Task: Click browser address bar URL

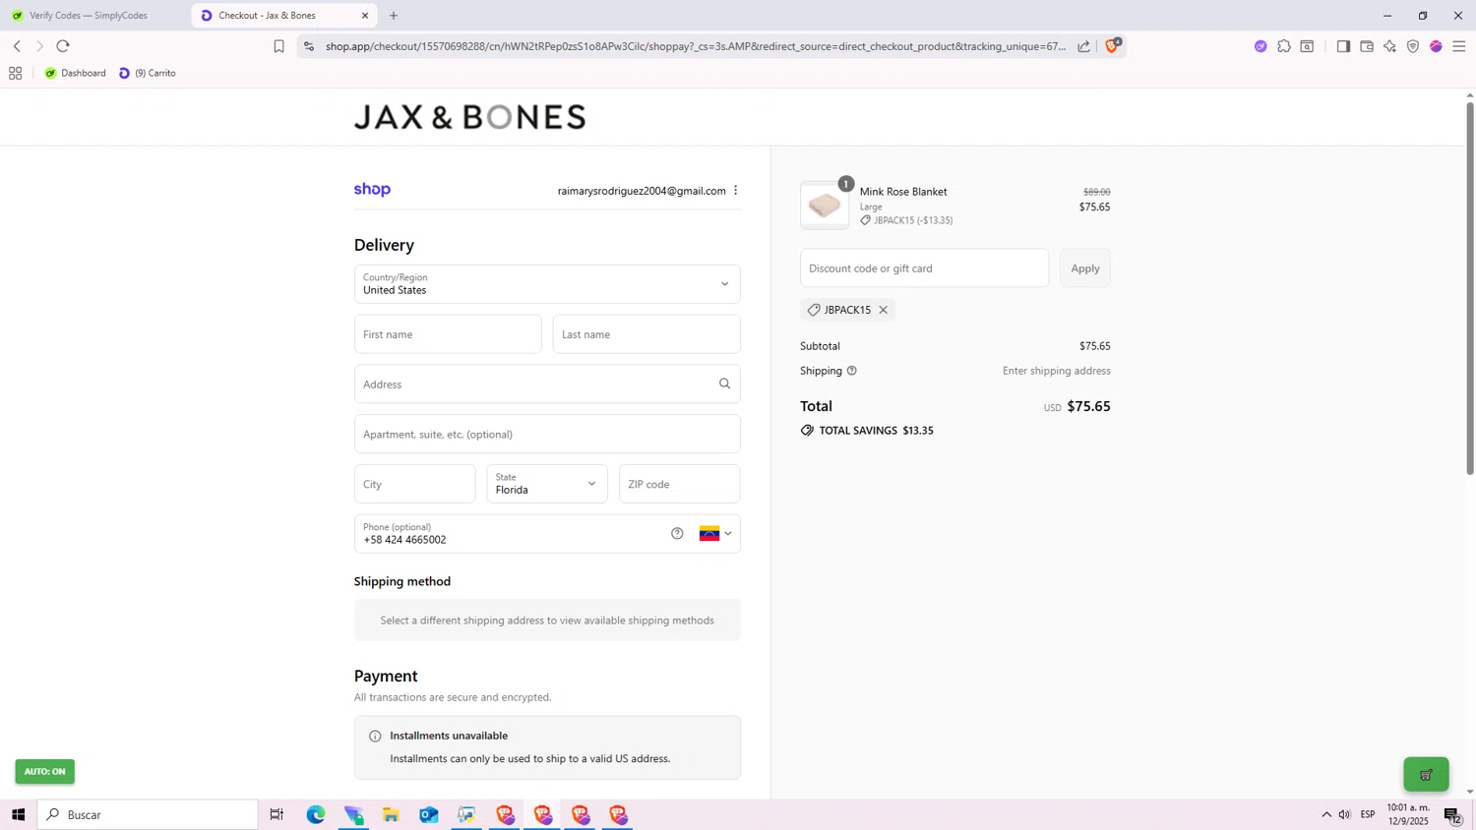Action: (695, 46)
